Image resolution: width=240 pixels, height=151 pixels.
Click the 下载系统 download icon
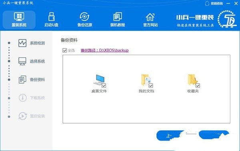click(x=23, y=97)
